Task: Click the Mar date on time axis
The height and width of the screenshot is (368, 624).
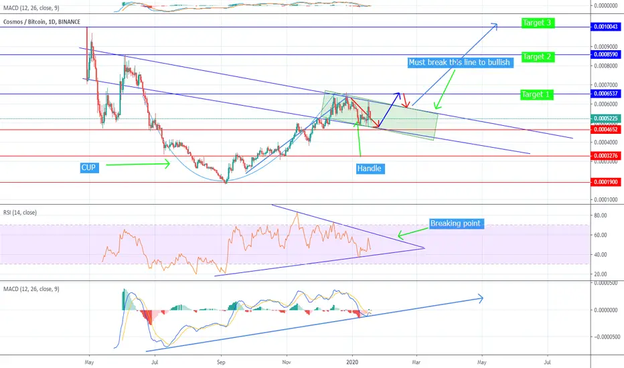Action: pyautogui.click(x=416, y=363)
